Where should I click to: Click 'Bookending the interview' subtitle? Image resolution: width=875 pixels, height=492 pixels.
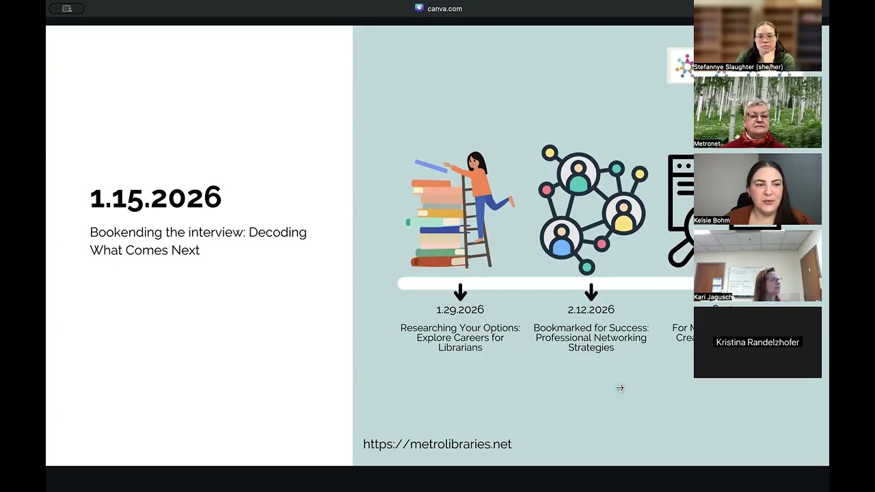[x=198, y=241]
